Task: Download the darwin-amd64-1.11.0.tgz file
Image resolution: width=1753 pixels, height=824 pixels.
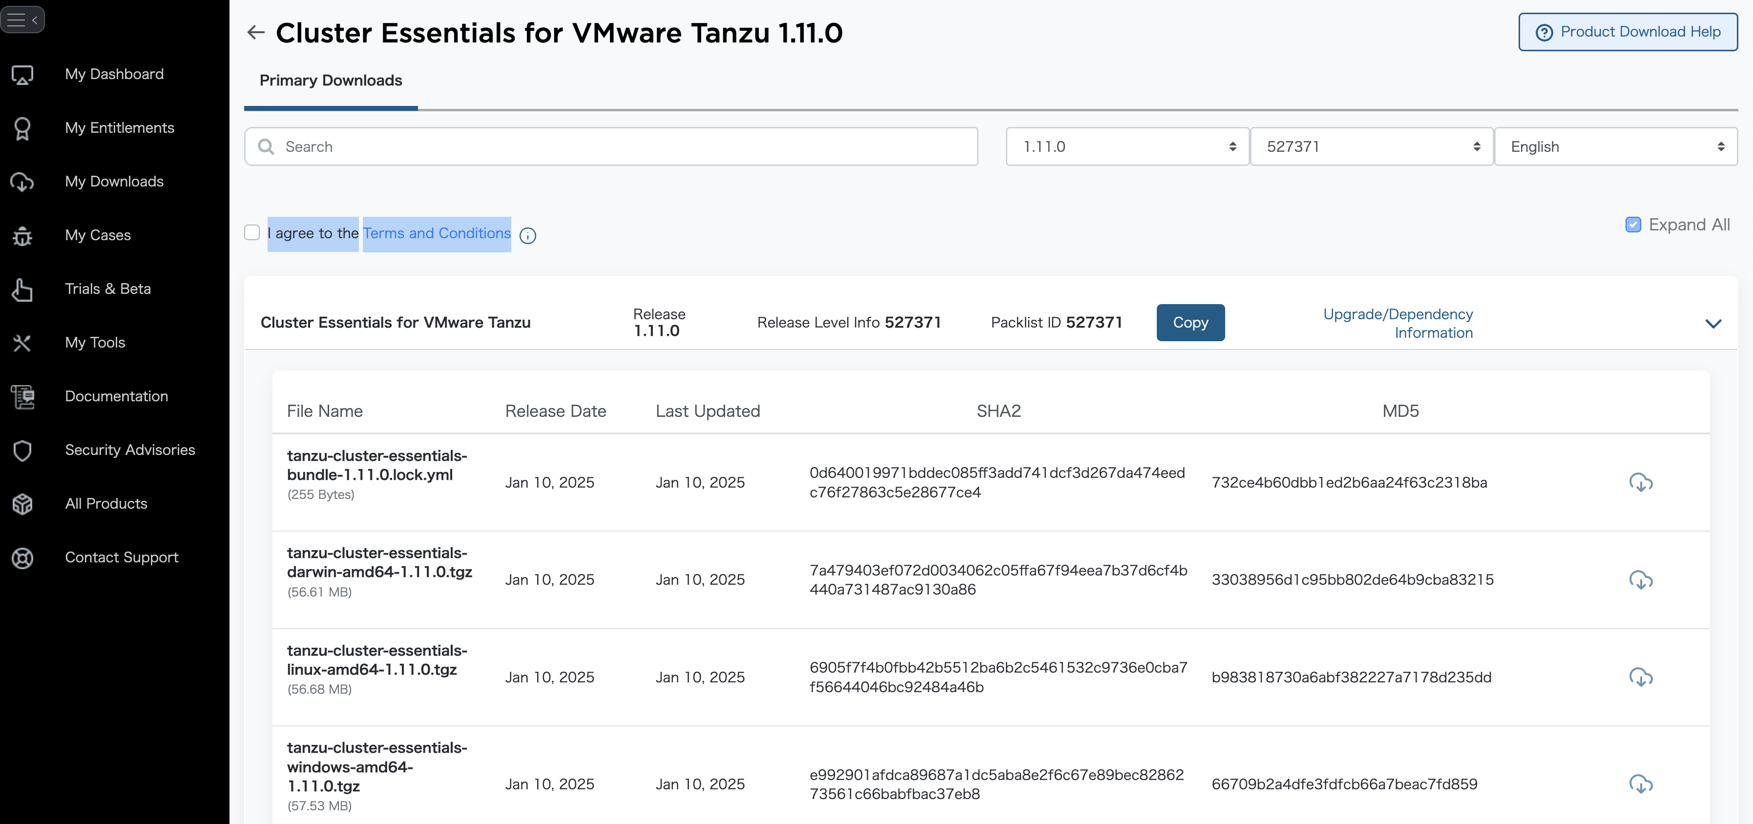Action: 1640,580
